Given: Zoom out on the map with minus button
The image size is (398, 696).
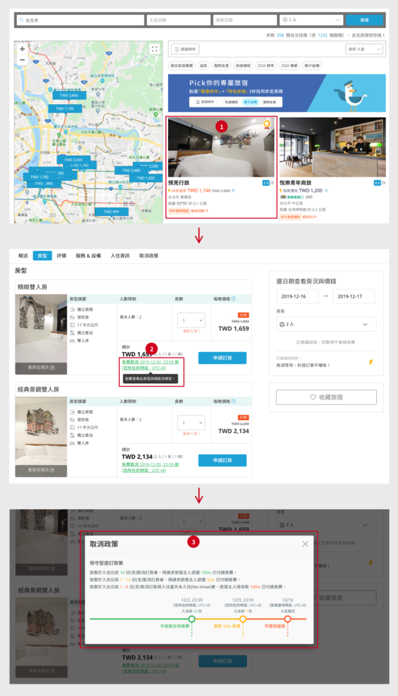Looking at the screenshot, I should (22, 59).
